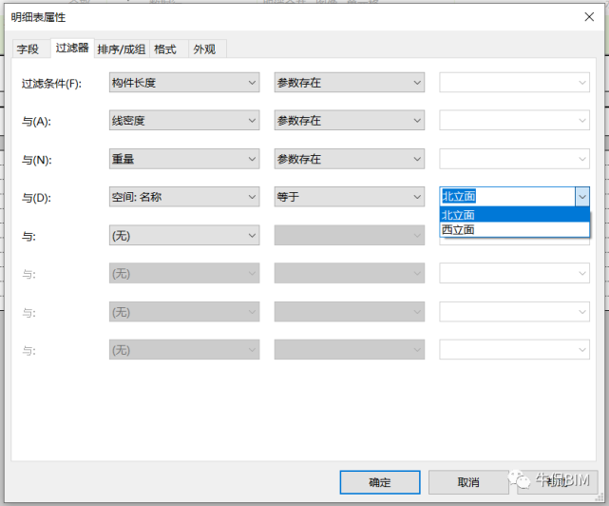This screenshot has height=506, width=609.
Task: Expand the 空间: 名称 field dropdown
Action: [x=184, y=197]
